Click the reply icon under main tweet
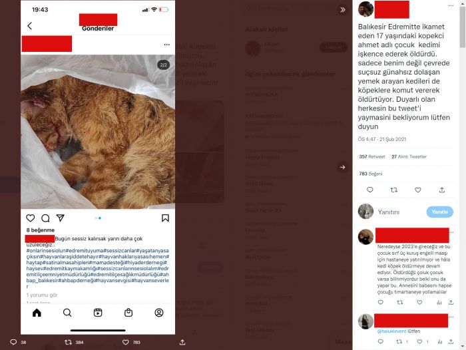 click(x=369, y=190)
